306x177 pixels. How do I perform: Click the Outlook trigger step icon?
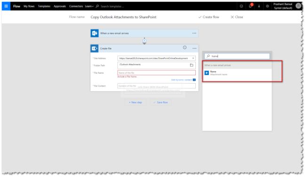95,33
